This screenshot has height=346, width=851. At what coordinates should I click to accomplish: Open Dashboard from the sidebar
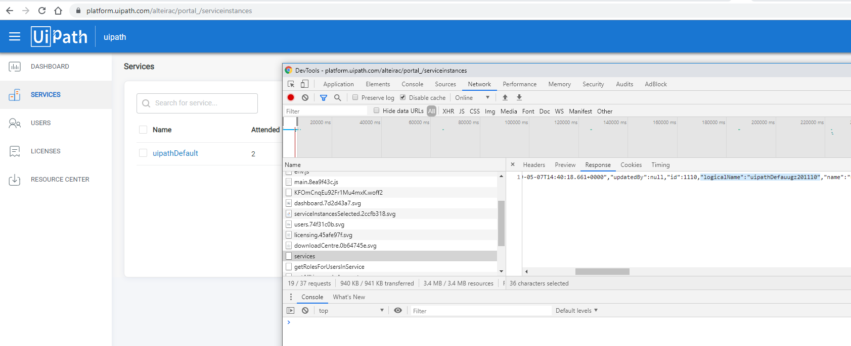pos(56,67)
